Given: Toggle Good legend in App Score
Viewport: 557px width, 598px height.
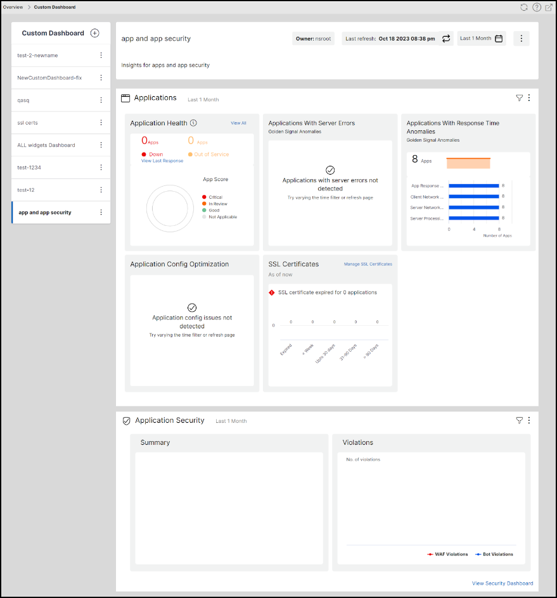Looking at the screenshot, I should [x=211, y=211].
